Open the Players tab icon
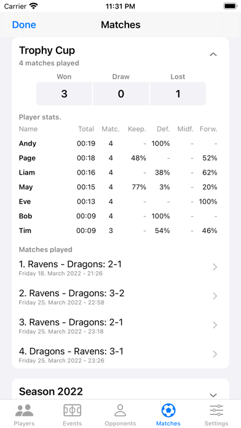Image resolution: width=241 pixels, height=428 pixels. coord(24,410)
